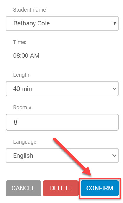
Task: Click the Student name label
Action: tap(30, 10)
